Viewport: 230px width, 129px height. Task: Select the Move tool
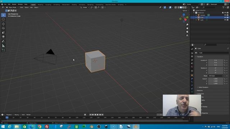[x=3, y=24]
